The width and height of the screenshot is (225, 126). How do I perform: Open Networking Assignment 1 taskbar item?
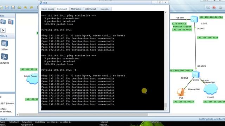(27, 124)
